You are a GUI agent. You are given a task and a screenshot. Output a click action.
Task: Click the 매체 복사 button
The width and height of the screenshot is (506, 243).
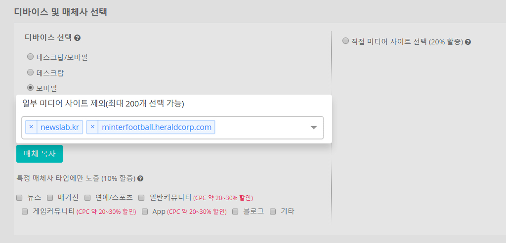pos(40,154)
